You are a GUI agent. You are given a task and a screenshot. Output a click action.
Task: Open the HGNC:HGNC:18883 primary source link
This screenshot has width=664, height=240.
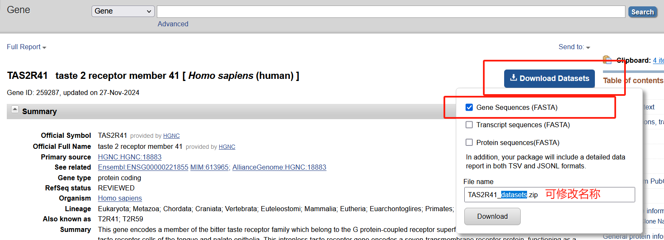coord(130,157)
